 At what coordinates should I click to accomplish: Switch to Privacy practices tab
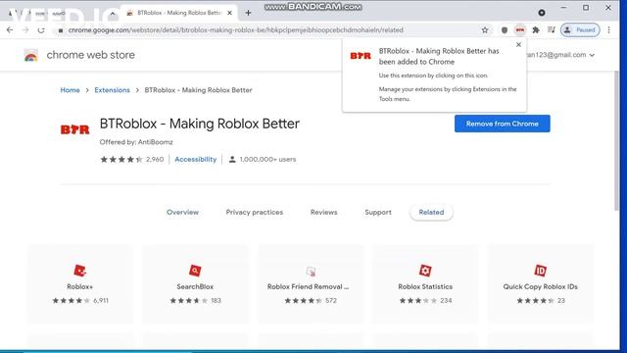(x=255, y=212)
